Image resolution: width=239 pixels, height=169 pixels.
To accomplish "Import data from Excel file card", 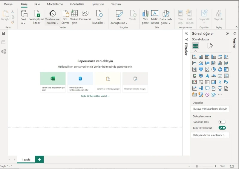I will (53, 82).
